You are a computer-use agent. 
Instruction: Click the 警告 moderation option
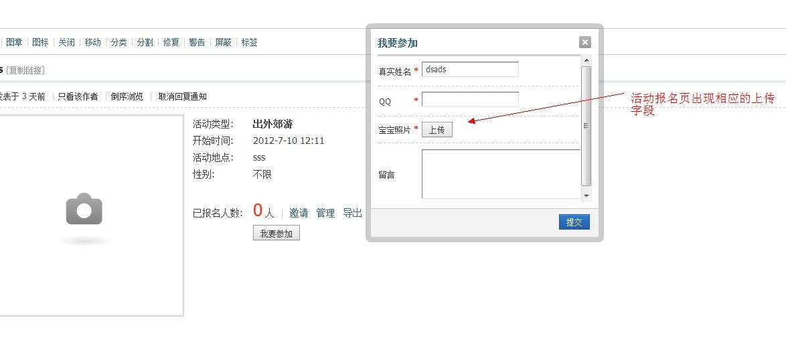197,42
